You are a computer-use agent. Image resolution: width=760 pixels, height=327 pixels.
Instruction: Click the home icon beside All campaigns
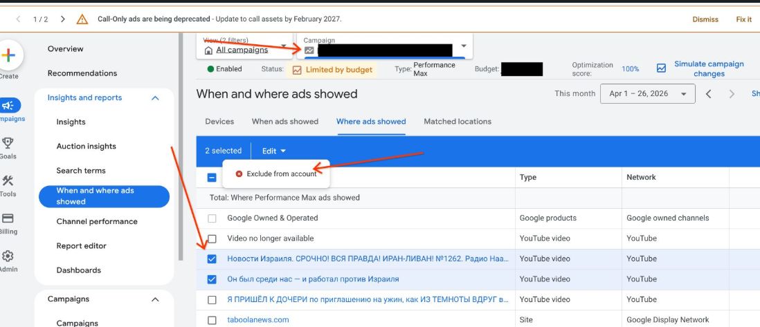pyautogui.click(x=208, y=50)
